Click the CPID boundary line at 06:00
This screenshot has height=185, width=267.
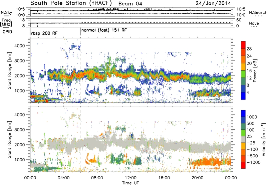[80, 32]
